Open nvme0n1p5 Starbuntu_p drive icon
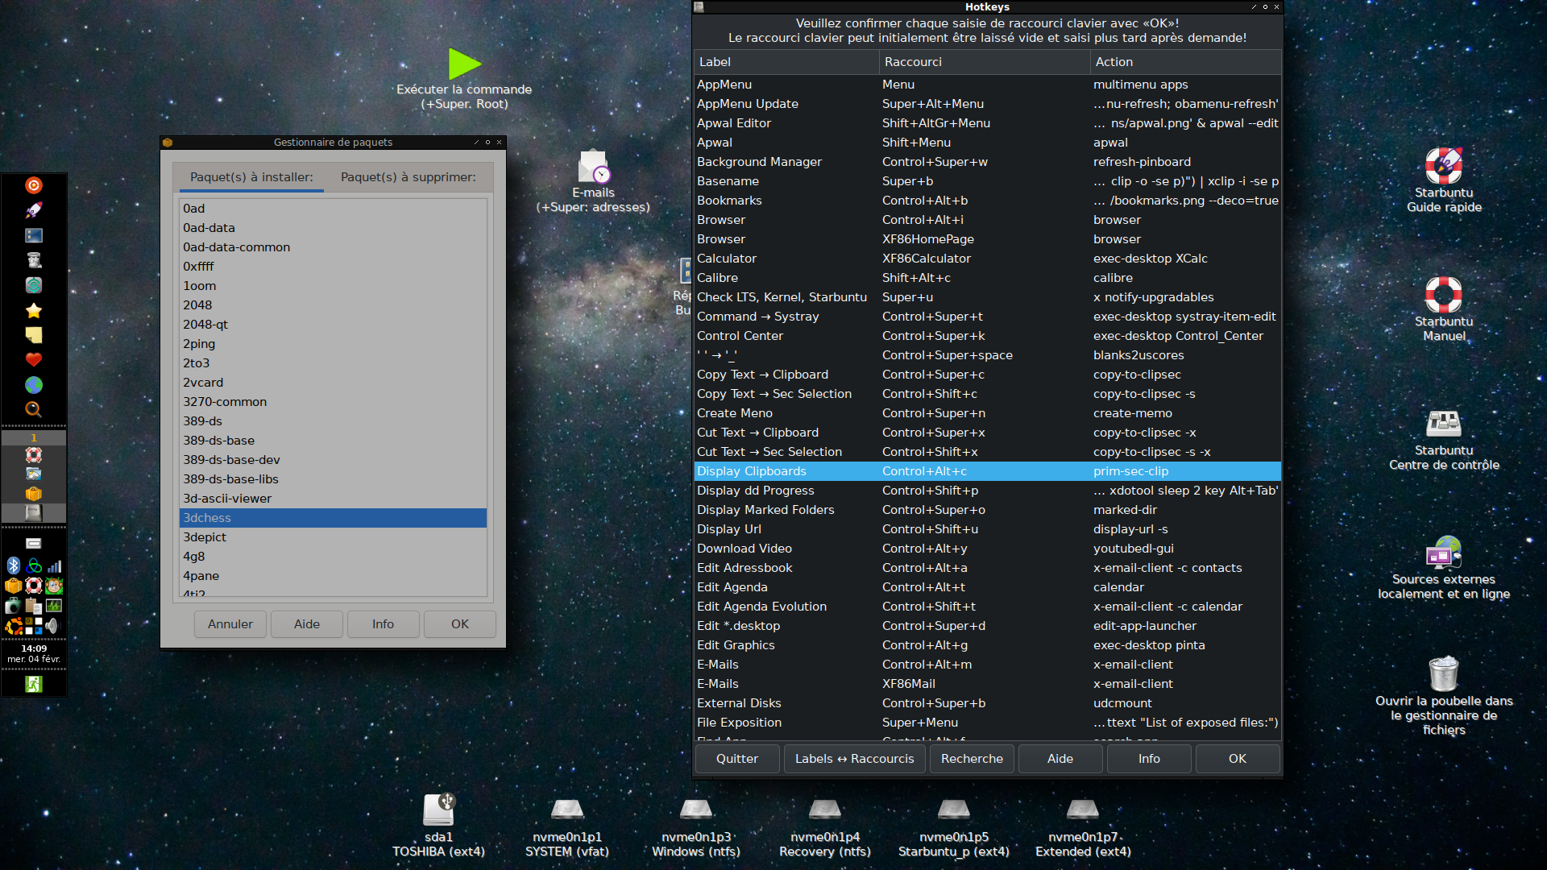Image resolution: width=1547 pixels, height=870 pixels. (953, 810)
